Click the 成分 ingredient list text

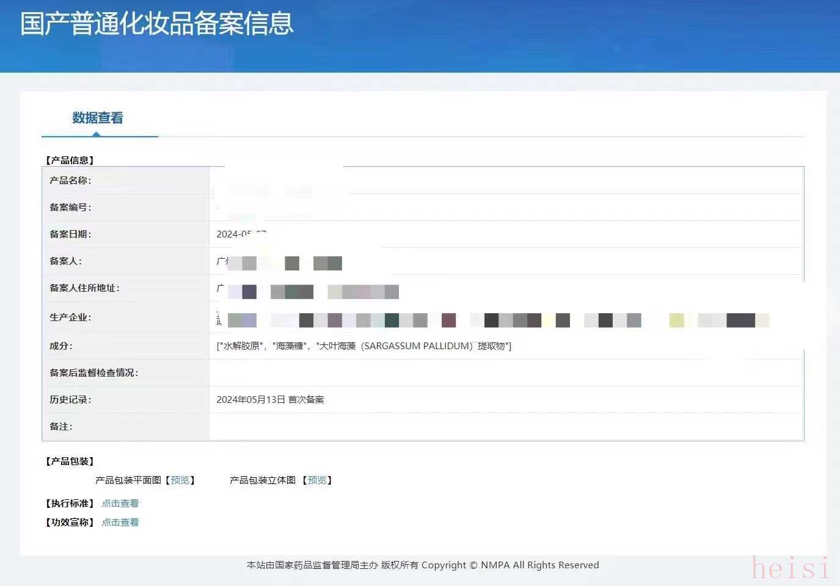click(x=364, y=346)
